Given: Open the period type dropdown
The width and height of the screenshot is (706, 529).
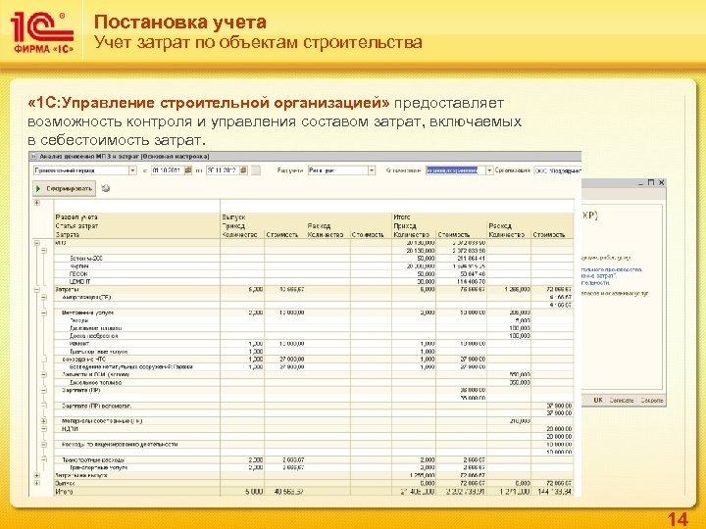Looking at the screenshot, I should coord(132,170).
